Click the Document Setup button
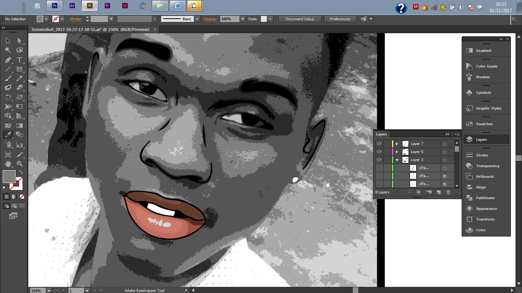Screen dimensions: 522x293 (300, 19)
